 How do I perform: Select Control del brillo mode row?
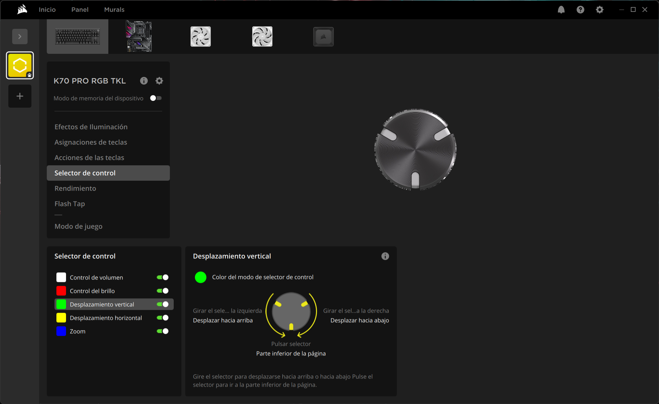point(114,291)
